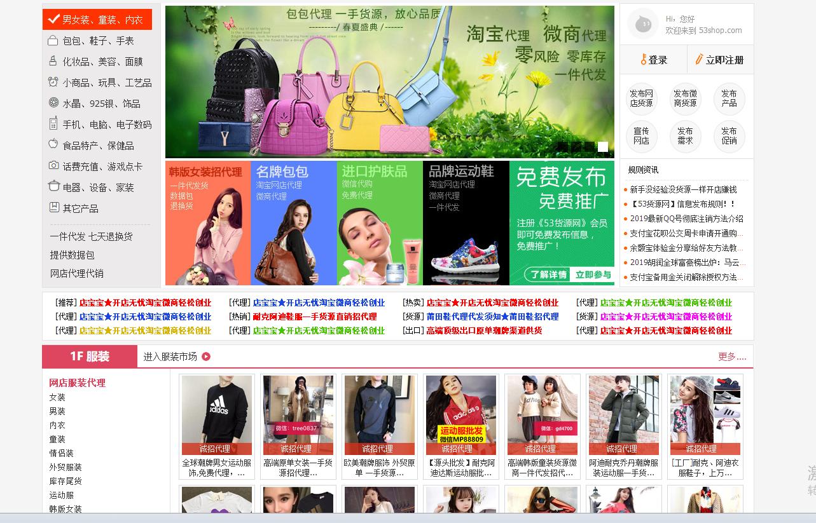The height and width of the screenshot is (523, 816).
Task: Click the Adidas sweatshirt product thumbnail
Action: click(x=216, y=413)
